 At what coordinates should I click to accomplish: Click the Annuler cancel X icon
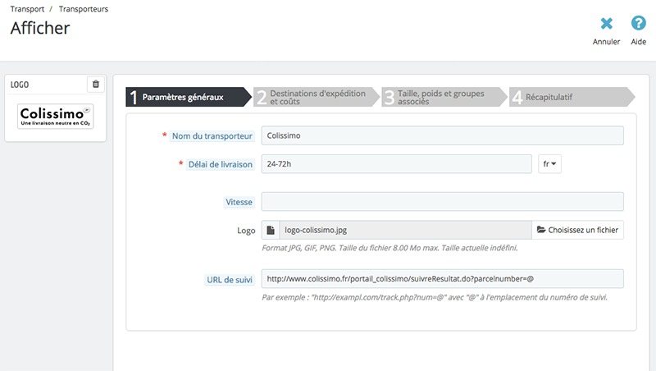606,25
